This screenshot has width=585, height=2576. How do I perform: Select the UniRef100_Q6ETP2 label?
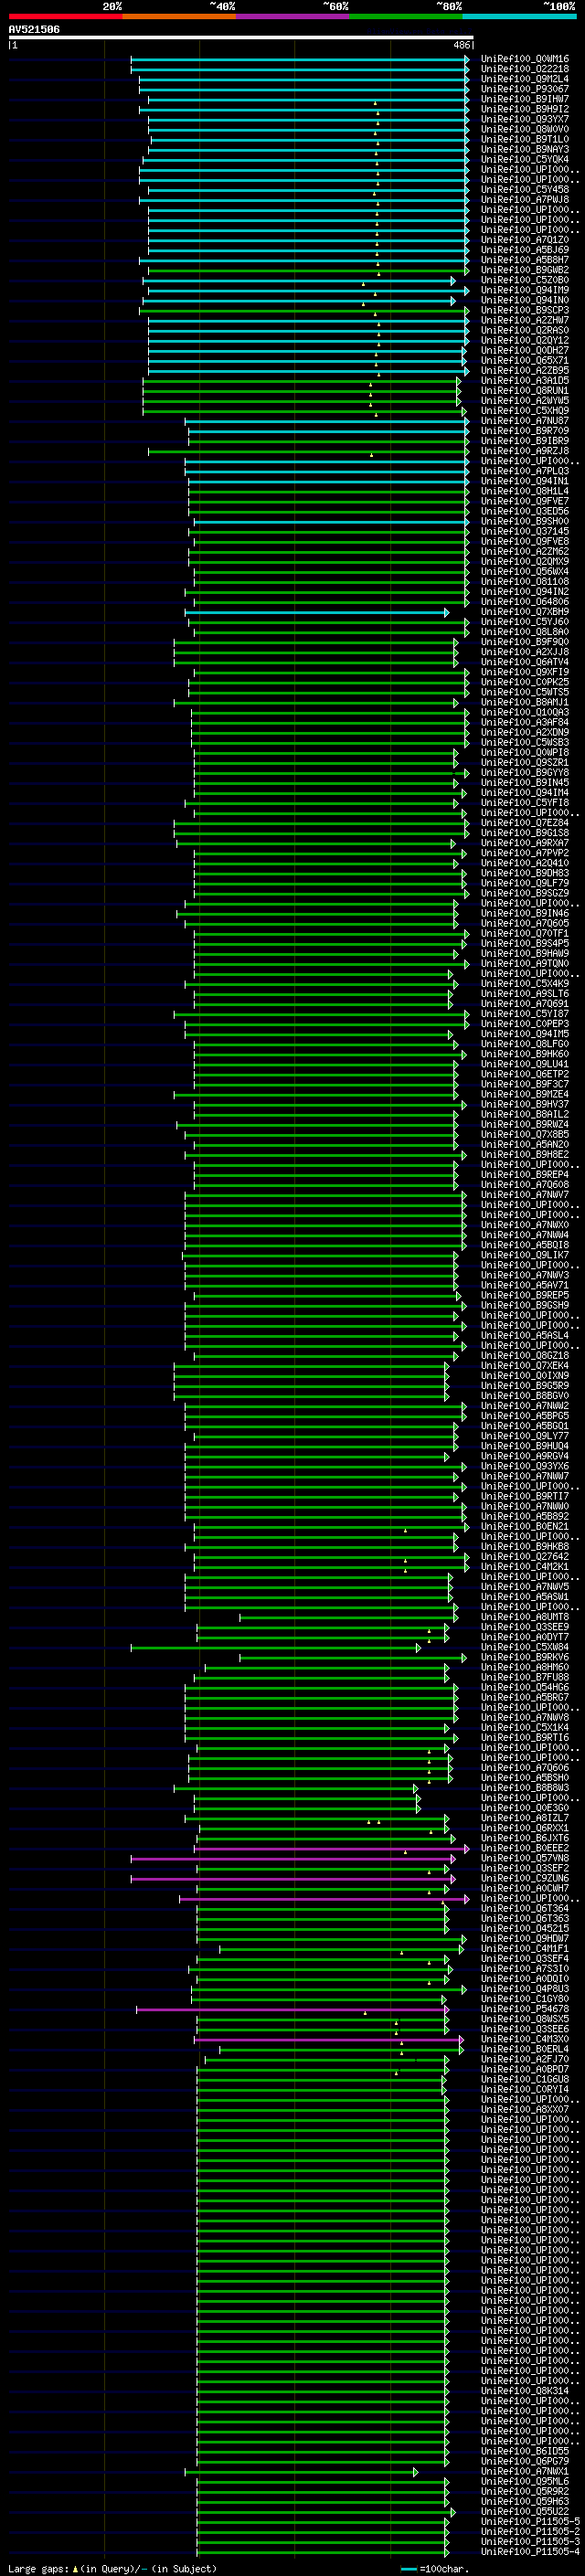point(525,1074)
